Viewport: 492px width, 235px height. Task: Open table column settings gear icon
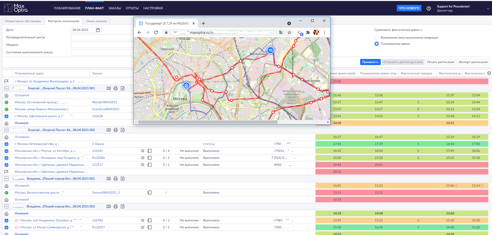489,73
